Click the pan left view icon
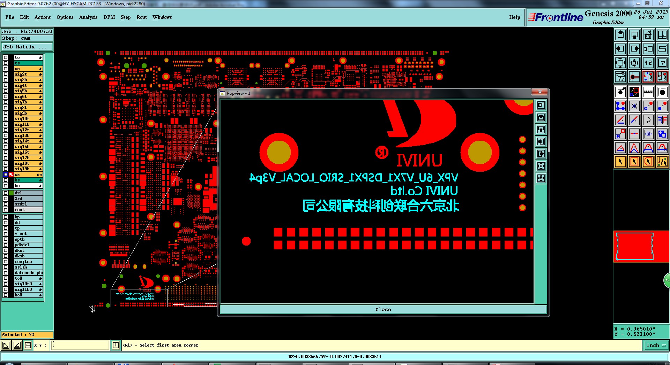This screenshot has height=365, width=670. pyautogui.click(x=620, y=49)
